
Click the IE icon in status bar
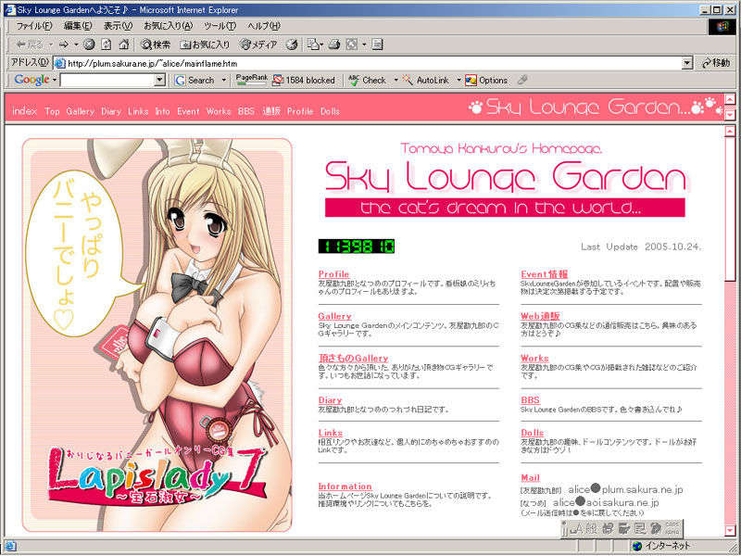(9, 546)
